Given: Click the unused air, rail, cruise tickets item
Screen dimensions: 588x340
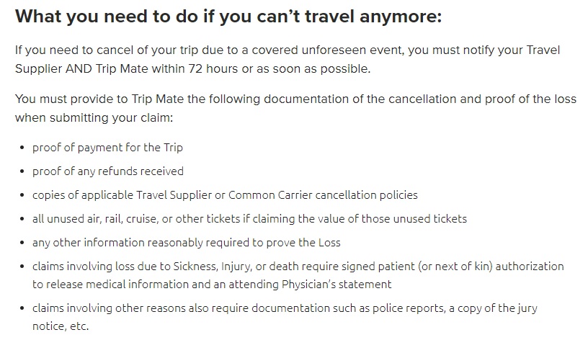Looking at the screenshot, I should tap(249, 218).
